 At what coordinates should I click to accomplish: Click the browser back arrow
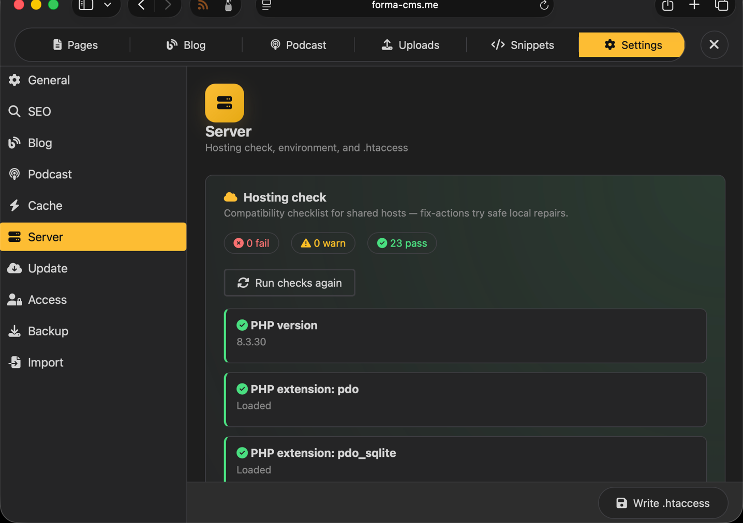141,6
